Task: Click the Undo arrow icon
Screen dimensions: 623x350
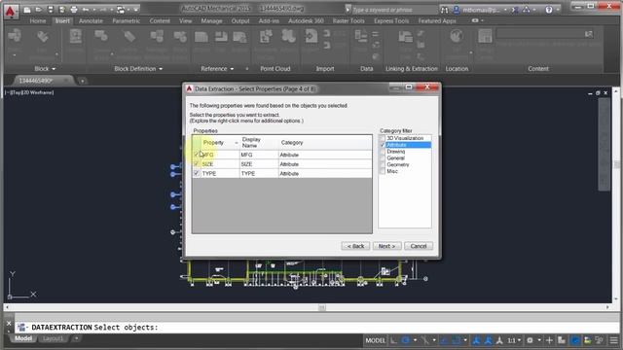Action: click(x=86, y=10)
